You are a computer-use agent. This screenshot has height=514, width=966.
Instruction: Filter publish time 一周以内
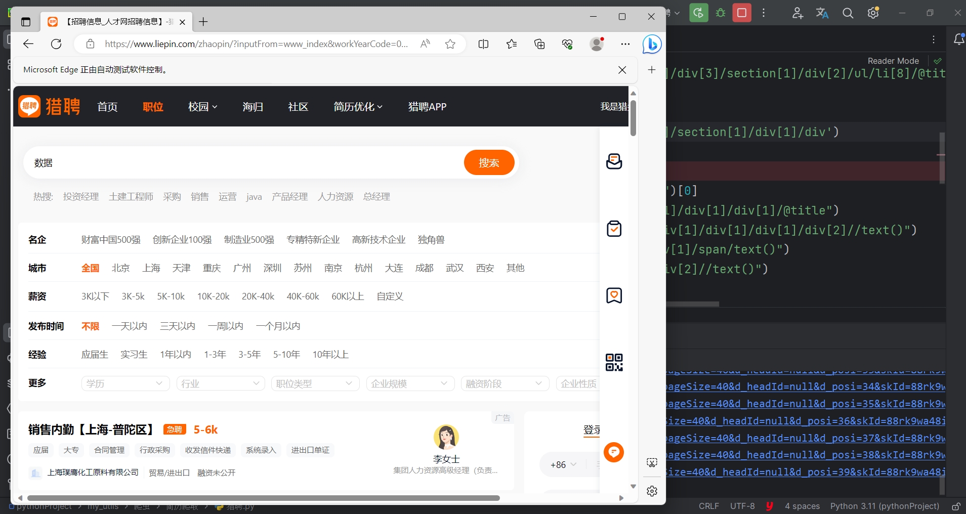pos(225,326)
